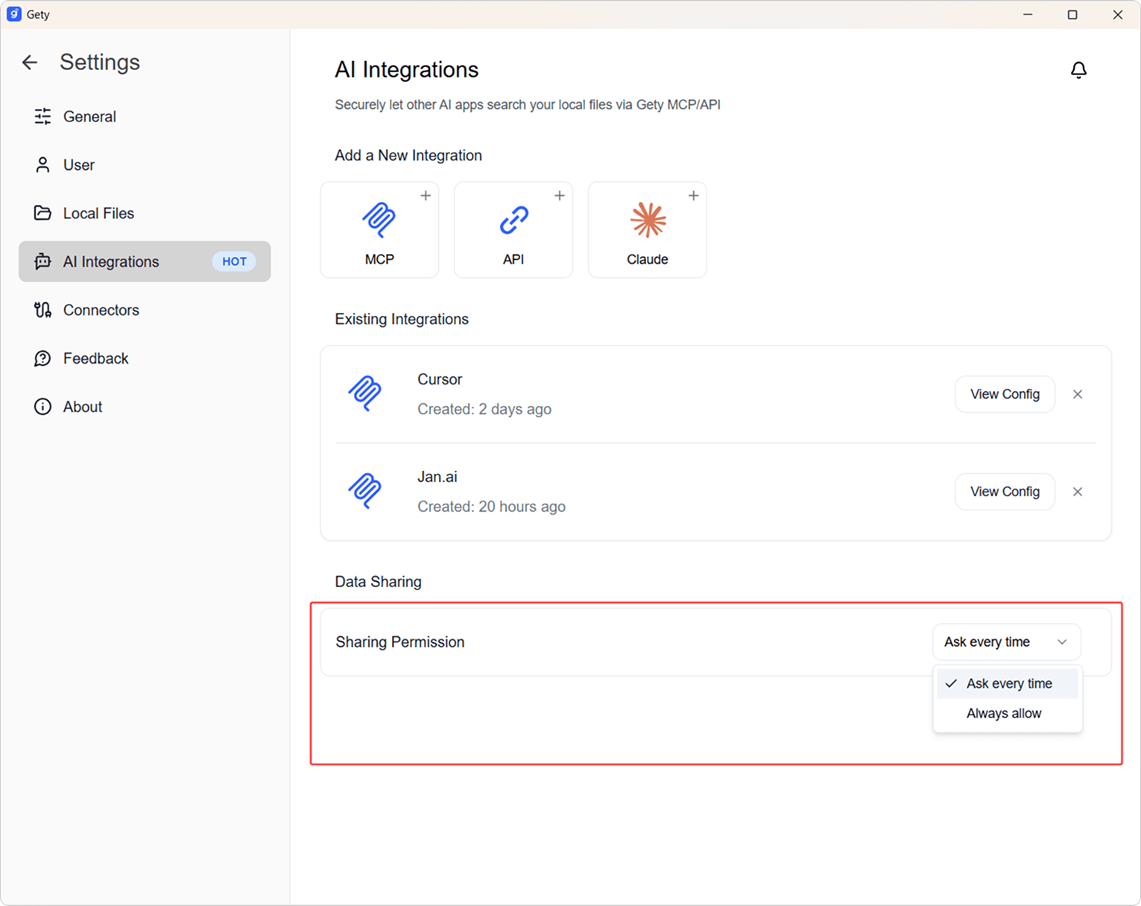The width and height of the screenshot is (1141, 906).
Task: Open Local Files settings
Action: (98, 213)
